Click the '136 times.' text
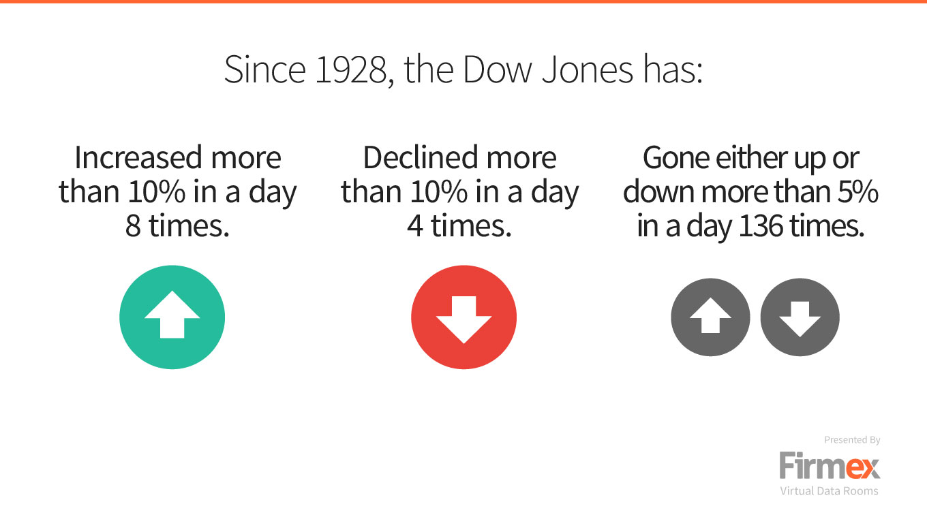 click(802, 226)
